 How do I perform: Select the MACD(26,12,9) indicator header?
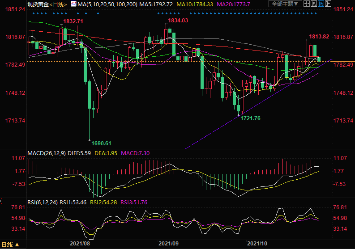coord(46,153)
